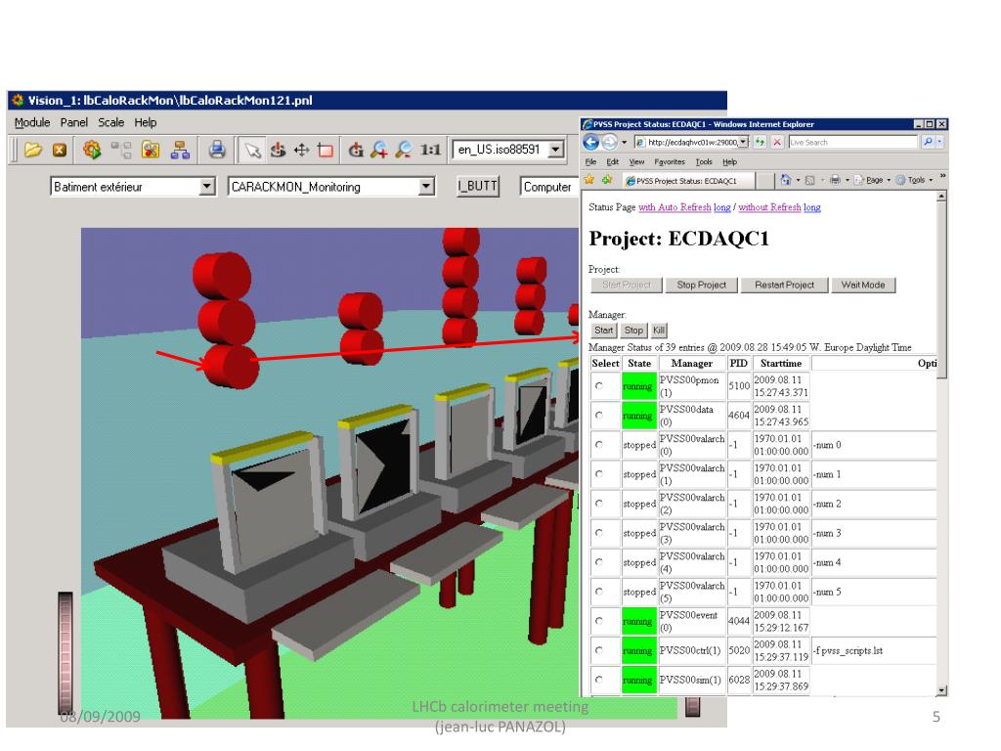Image resolution: width=1001 pixels, height=751 pixels.
Task: Expand the IE toolbar overflow chevron
Action: tap(942, 176)
